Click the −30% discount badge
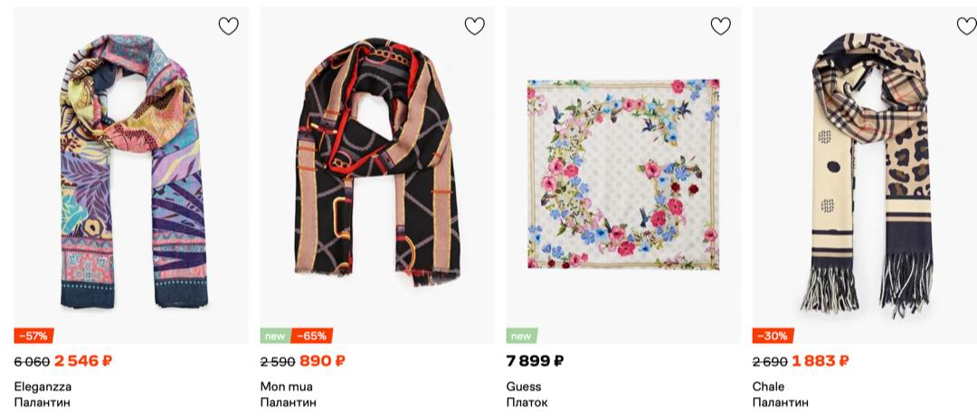Viewport: 977px width, 419px height. 773,336
